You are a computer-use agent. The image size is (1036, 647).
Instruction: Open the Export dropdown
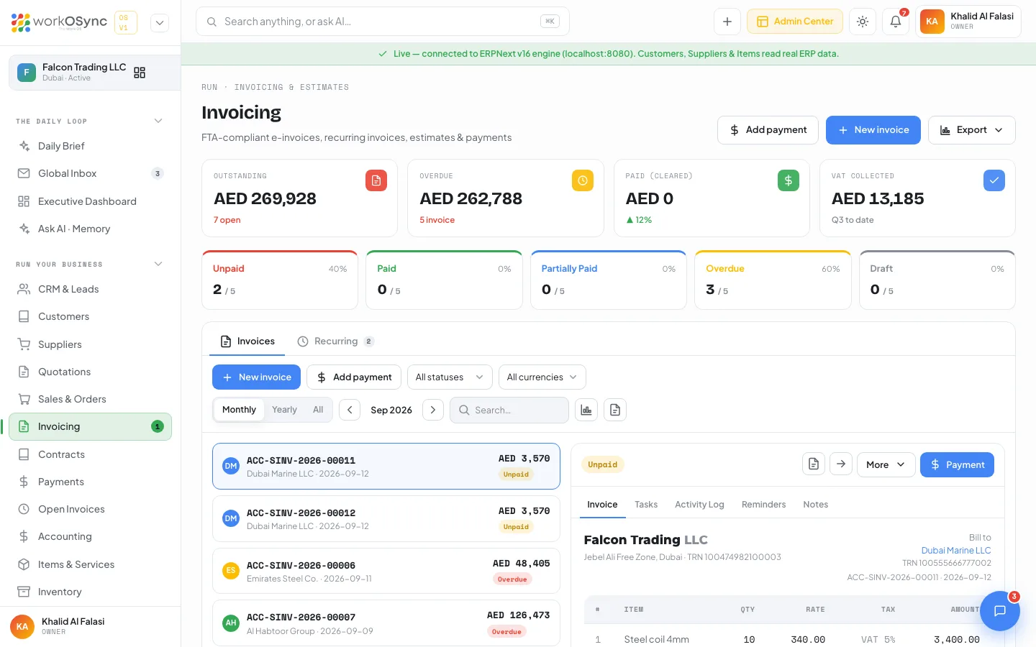pos(972,130)
